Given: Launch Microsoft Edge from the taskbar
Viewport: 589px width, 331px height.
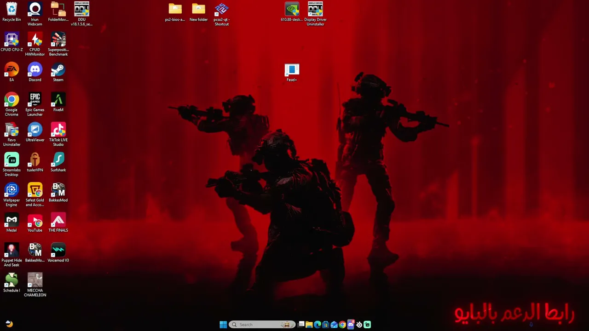Looking at the screenshot, I should pos(318,325).
